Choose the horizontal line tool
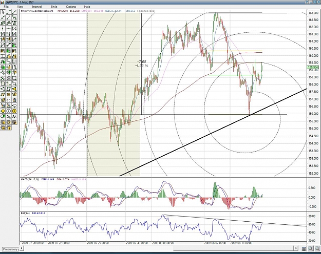The image size is (321, 254). point(8,28)
